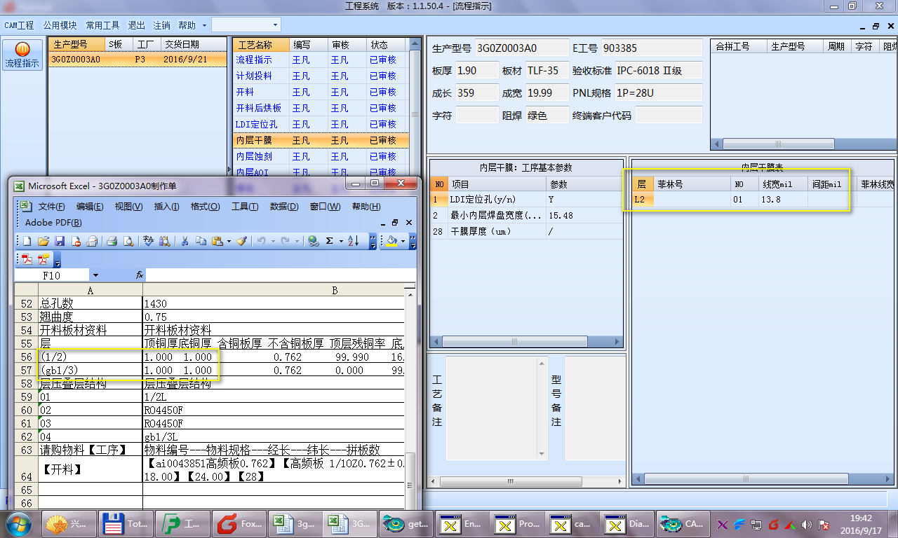Screen dimensions: 898x538
Task: Click Fill Color paint bucket icon
Action: tap(391, 241)
